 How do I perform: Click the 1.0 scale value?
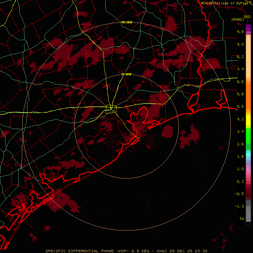[240, 169]
